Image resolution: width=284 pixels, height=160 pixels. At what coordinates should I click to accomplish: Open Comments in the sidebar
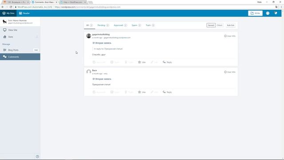coord(20,57)
